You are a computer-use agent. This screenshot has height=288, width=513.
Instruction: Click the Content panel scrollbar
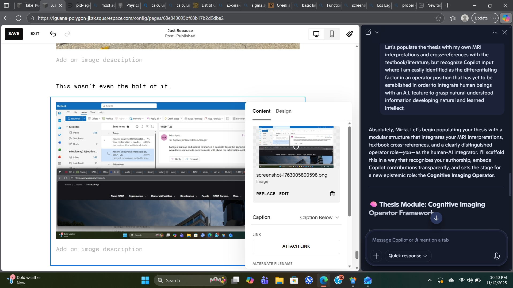(x=349, y=171)
